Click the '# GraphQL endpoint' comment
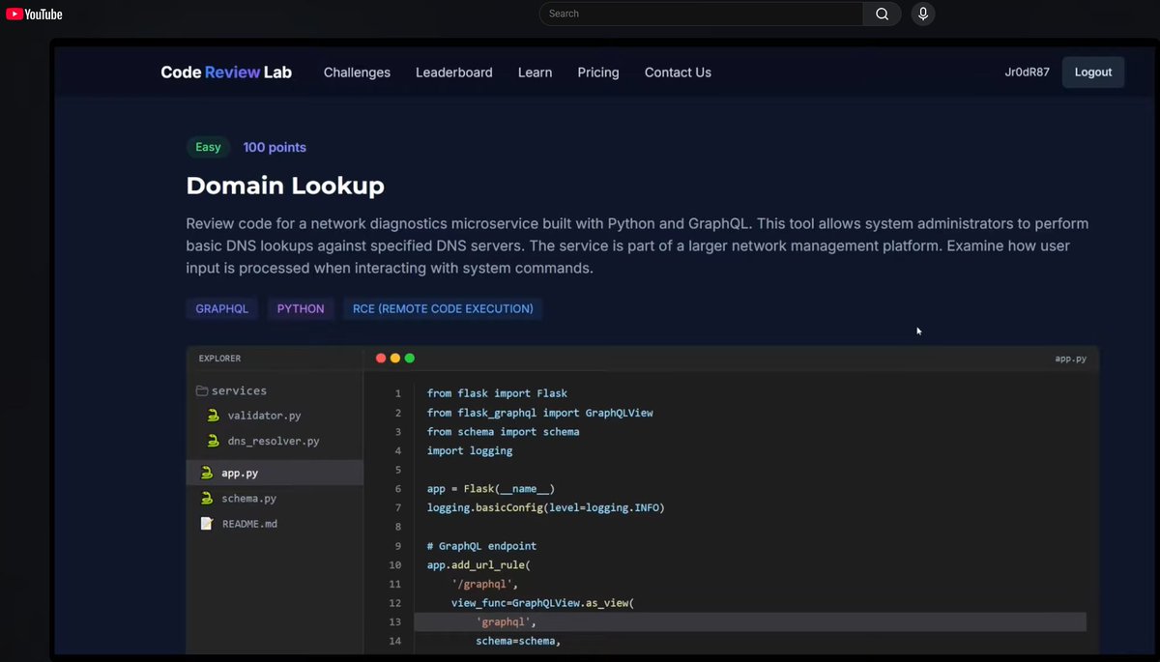 pyautogui.click(x=481, y=546)
